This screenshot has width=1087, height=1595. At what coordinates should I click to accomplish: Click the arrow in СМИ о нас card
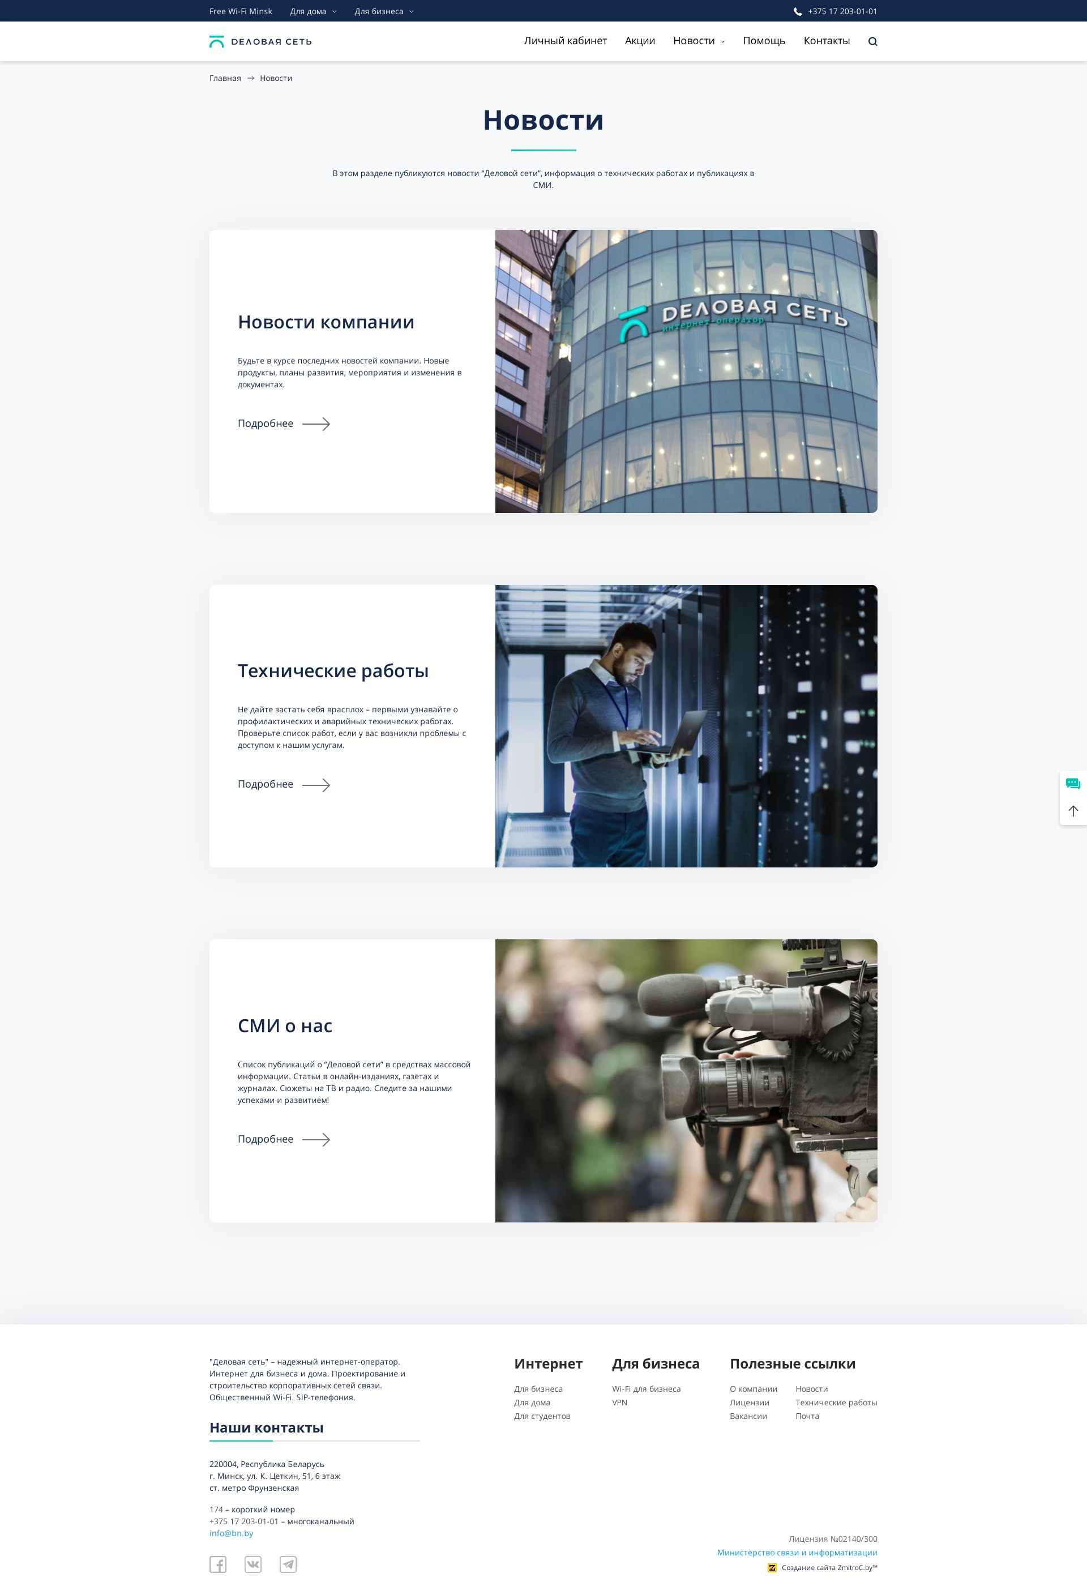click(x=316, y=1139)
